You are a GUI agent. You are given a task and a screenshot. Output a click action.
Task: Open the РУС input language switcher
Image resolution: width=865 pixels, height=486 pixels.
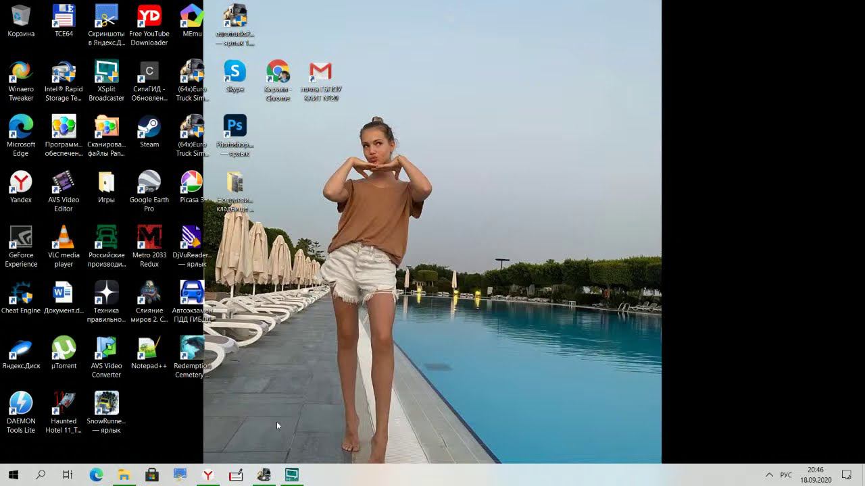(786, 475)
